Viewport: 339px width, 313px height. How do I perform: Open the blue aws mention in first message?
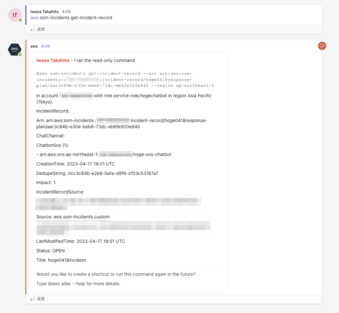point(34,18)
